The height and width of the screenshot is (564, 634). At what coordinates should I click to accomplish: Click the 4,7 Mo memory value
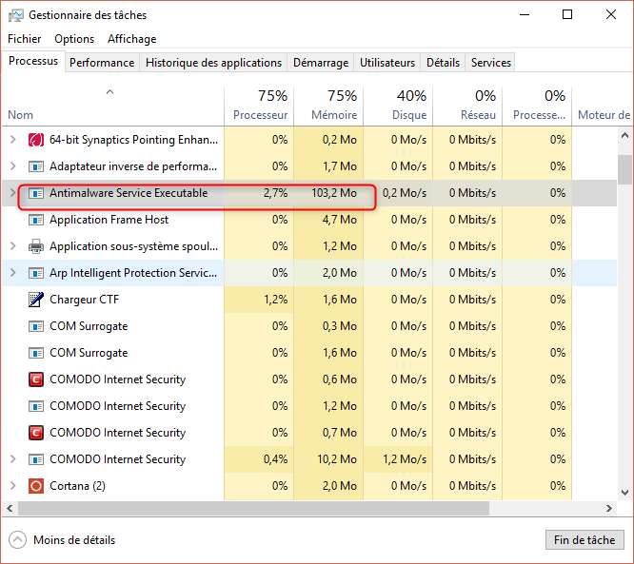pyautogui.click(x=340, y=220)
